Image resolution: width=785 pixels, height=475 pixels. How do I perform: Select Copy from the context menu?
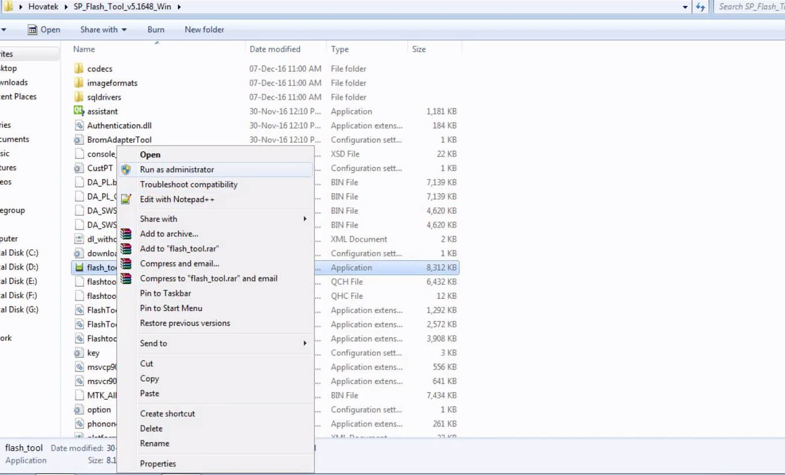pyautogui.click(x=149, y=378)
